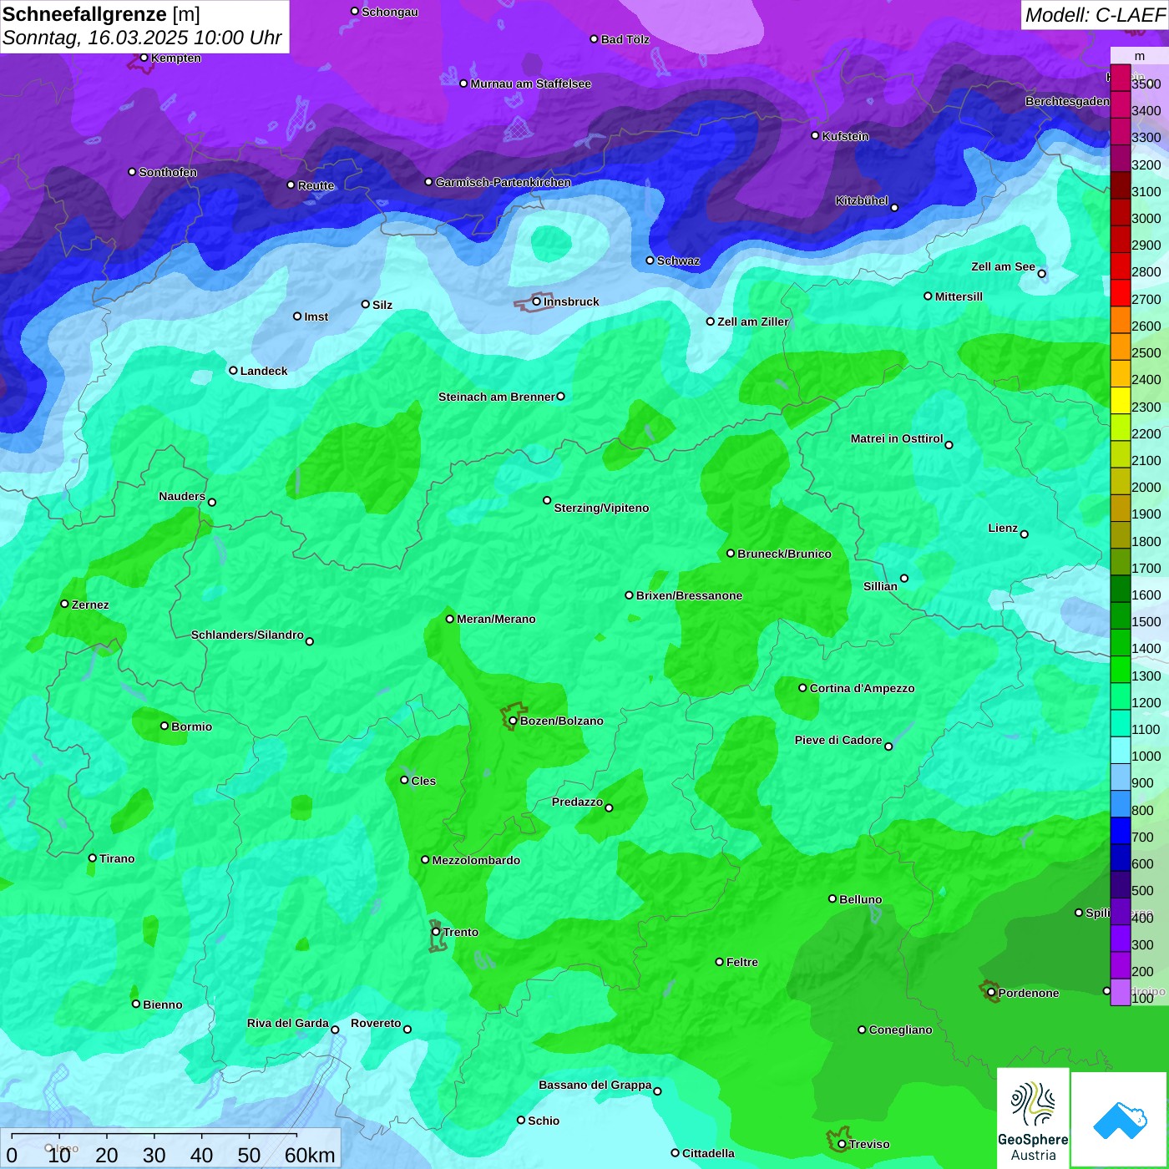Click the Schlanders/Silandro label
The height and width of the screenshot is (1169, 1169).
pyautogui.click(x=247, y=635)
